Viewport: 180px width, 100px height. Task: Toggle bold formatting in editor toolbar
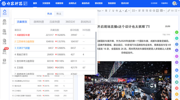tap(106, 11)
